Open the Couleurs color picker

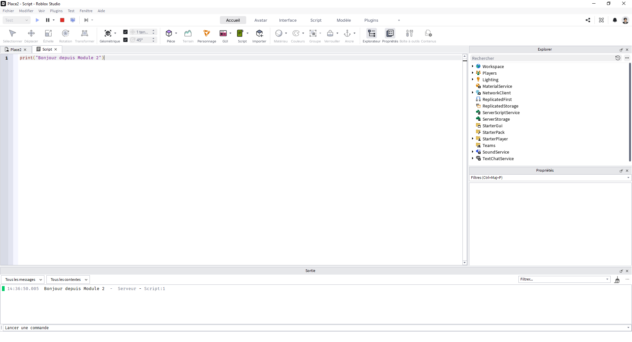pos(296,33)
